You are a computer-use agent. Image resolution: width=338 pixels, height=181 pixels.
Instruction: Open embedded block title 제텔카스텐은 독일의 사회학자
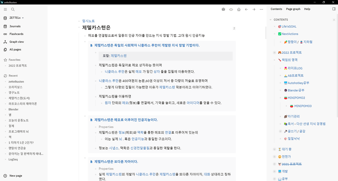(x=147, y=45)
